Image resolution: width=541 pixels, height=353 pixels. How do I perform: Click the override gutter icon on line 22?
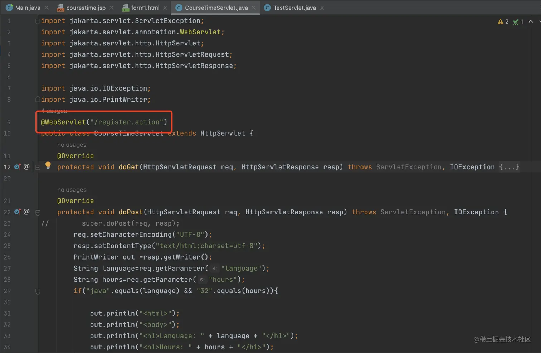pyautogui.click(x=18, y=212)
